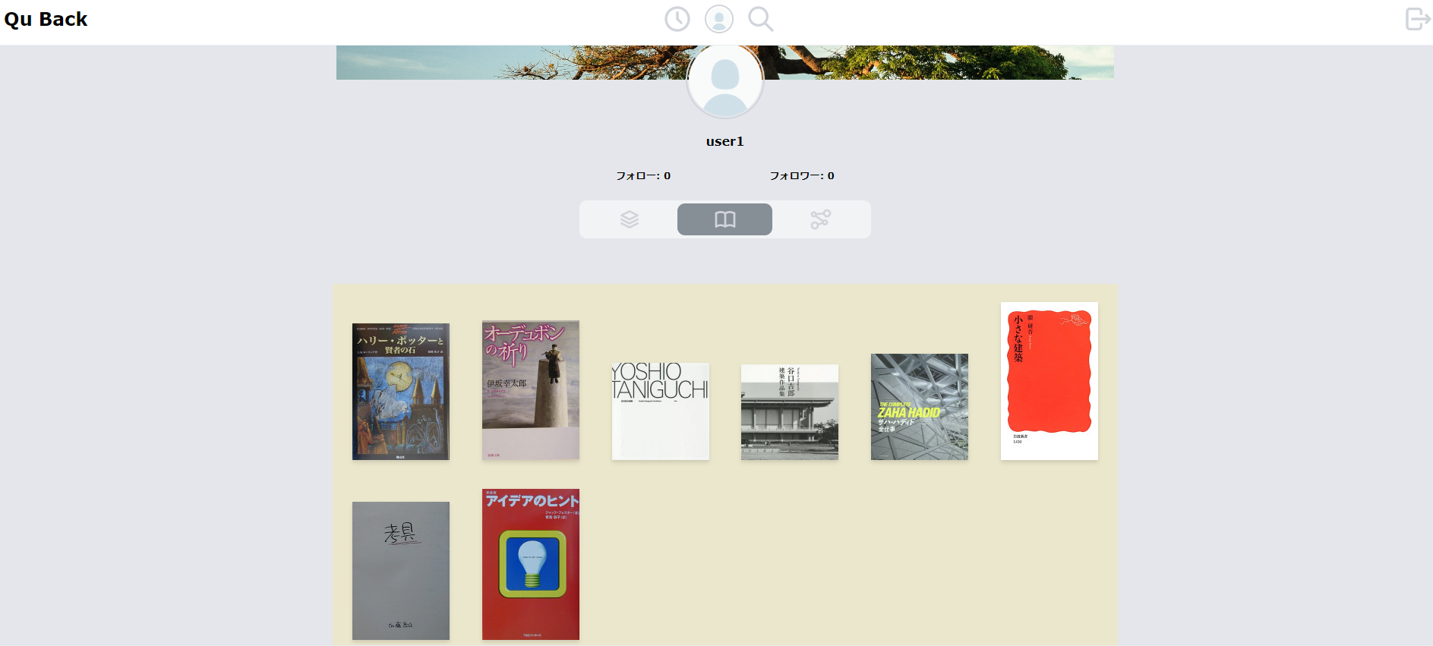Open the red 小さな建築 book cover
Viewport: 1433px width, 646px height.
click(x=1049, y=381)
